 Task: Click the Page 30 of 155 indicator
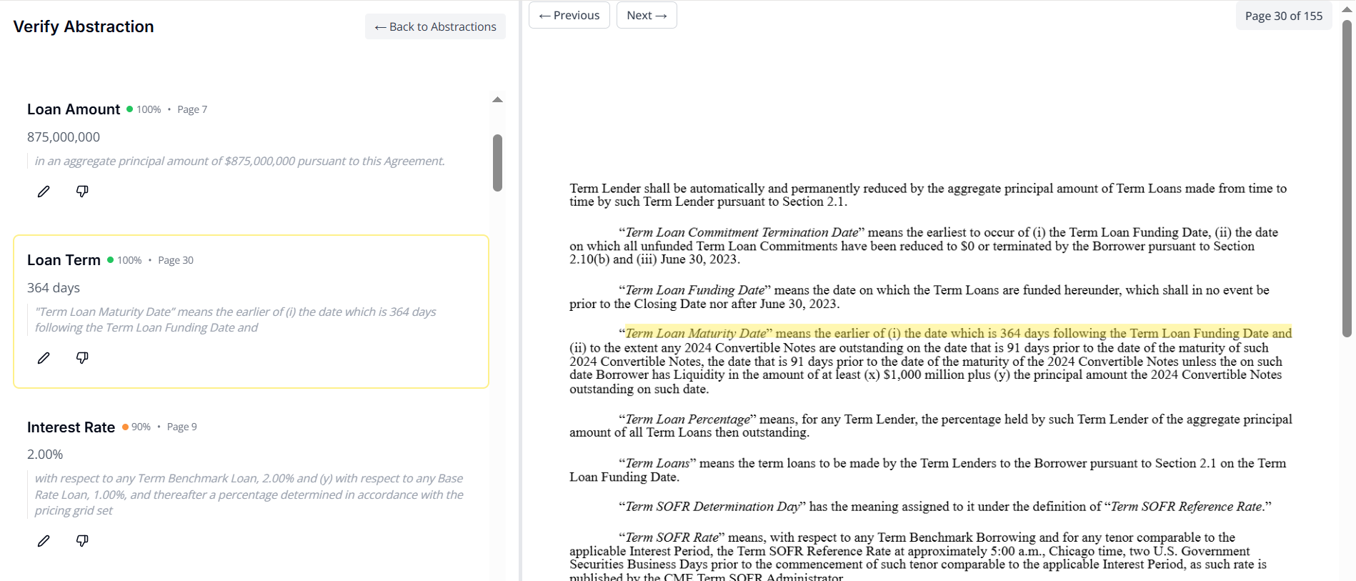(1283, 16)
